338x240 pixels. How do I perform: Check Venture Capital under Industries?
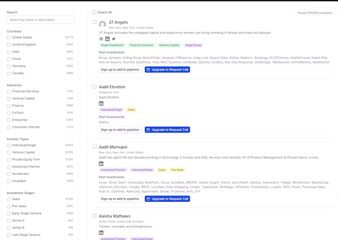[x=9, y=99]
